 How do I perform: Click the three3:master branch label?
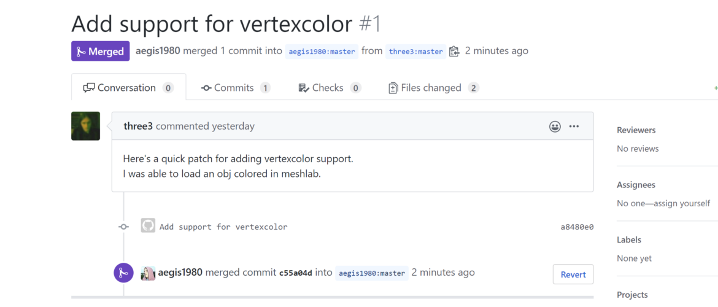click(x=415, y=52)
